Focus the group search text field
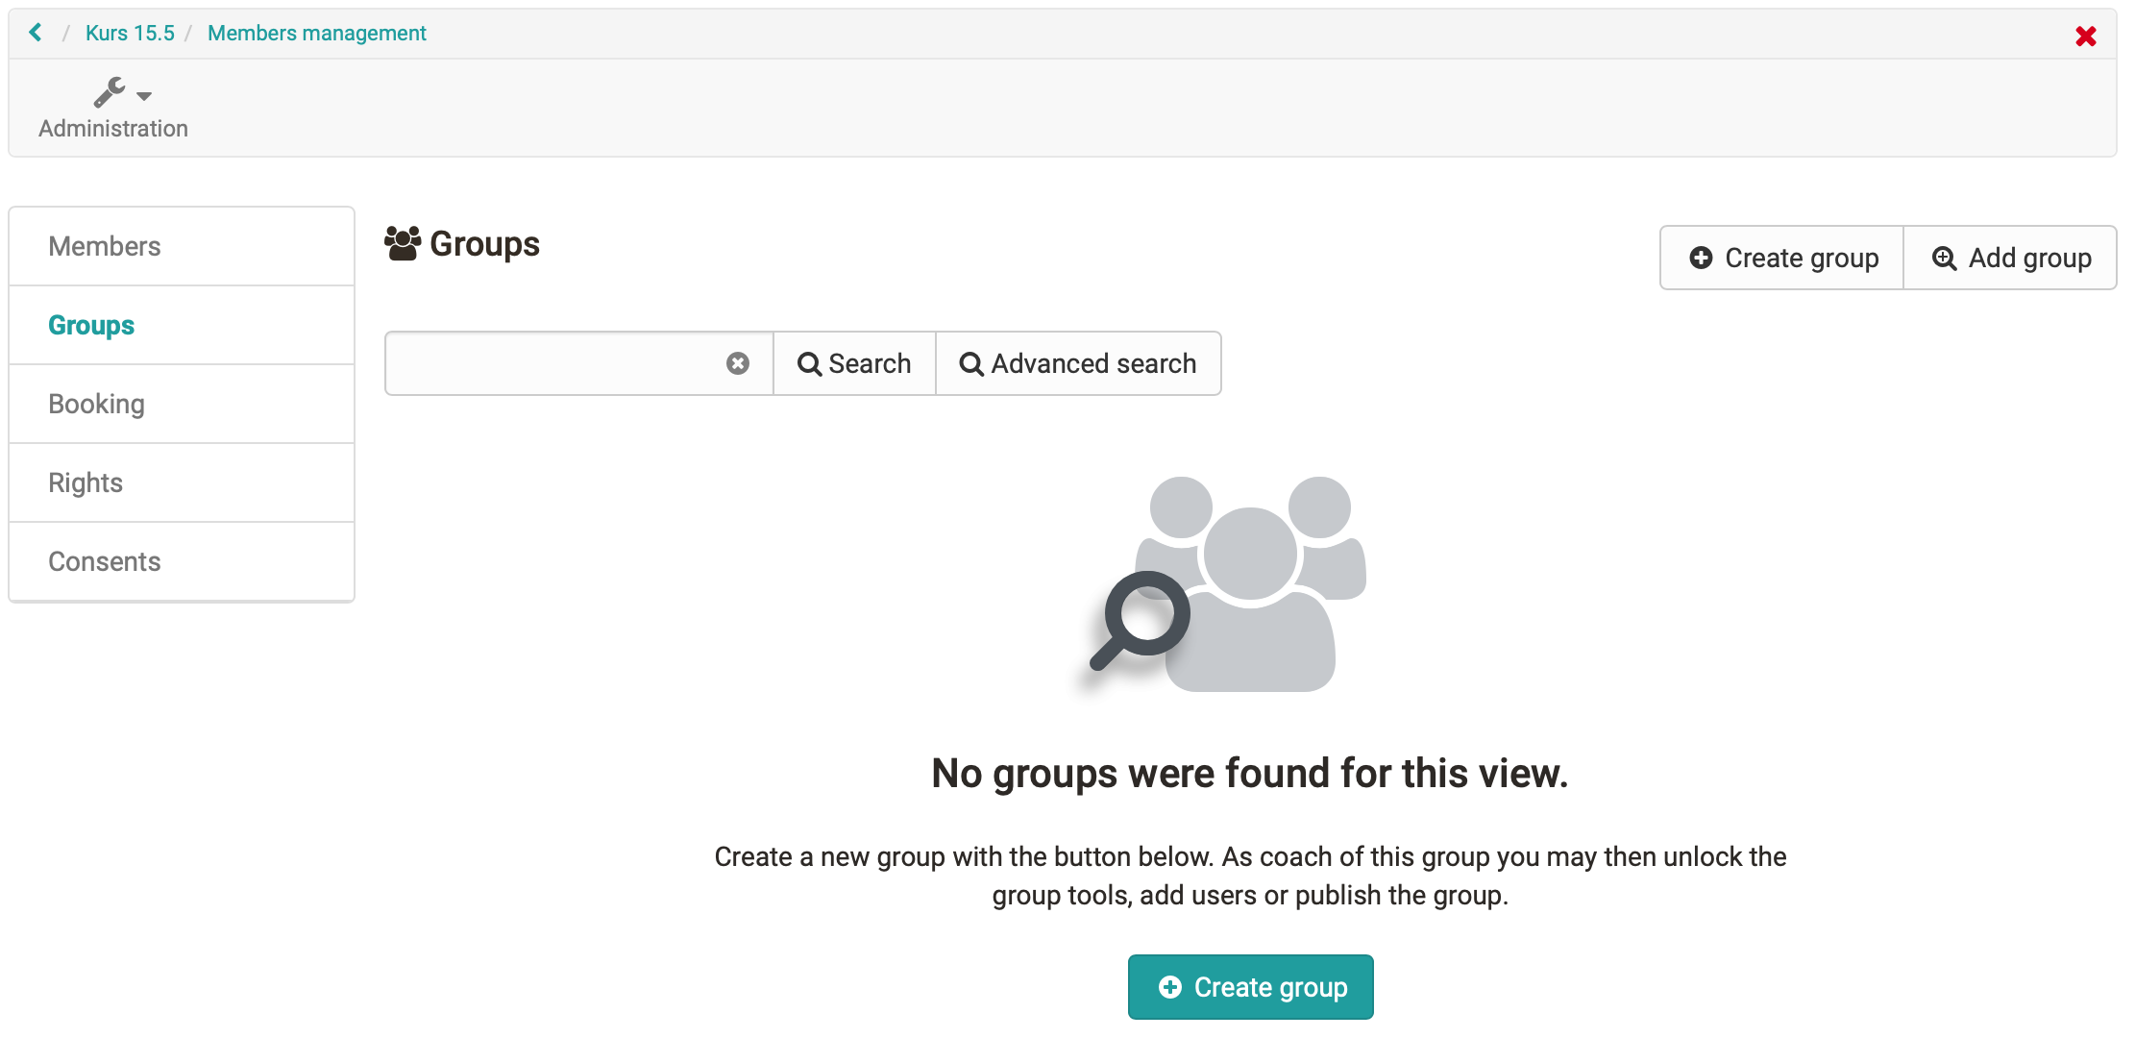This screenshot has height=1038, width=2135. 552,363
